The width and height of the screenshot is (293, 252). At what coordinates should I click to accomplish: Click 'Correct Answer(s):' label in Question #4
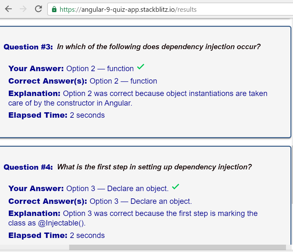(48, 201)
